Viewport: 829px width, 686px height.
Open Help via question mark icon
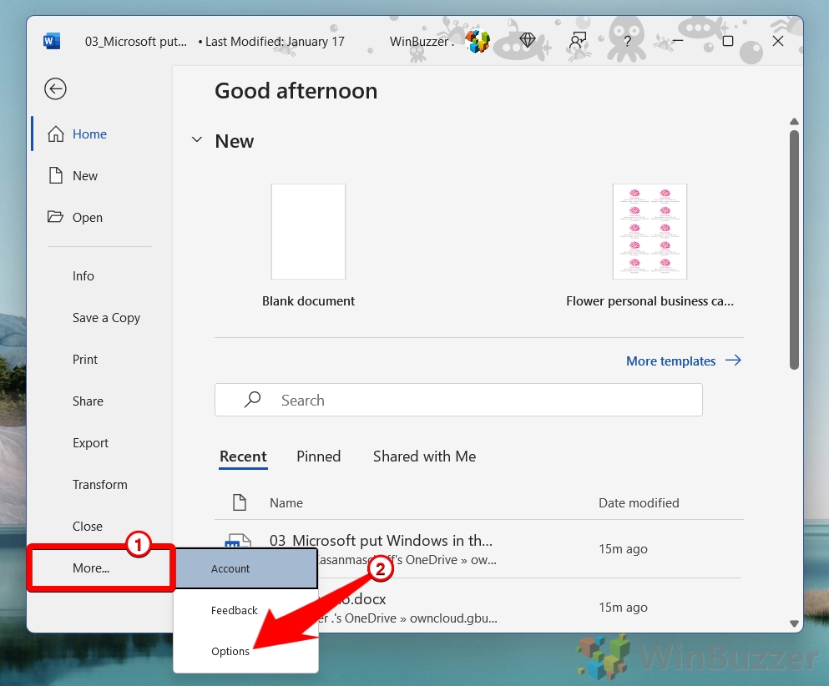[x=627, y=41]
